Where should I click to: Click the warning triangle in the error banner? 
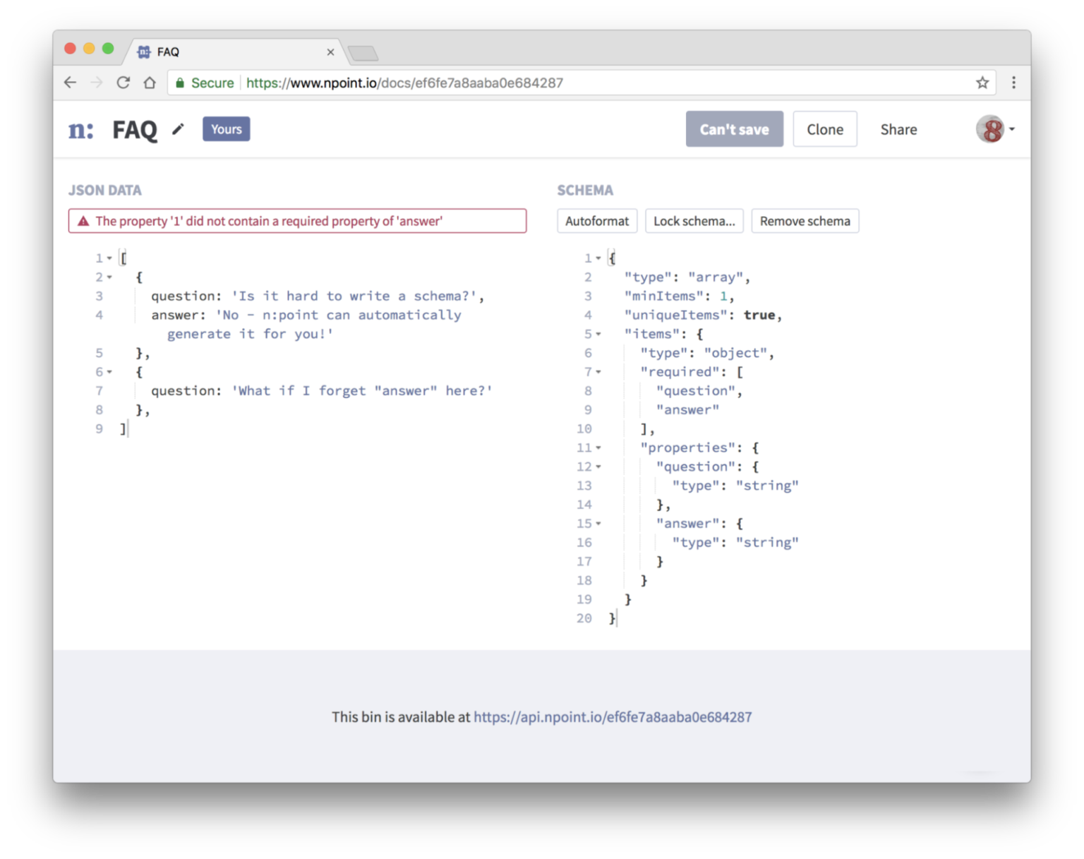[83, 221]
